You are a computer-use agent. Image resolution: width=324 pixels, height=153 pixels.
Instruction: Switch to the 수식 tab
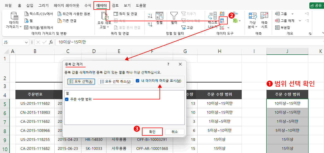(88, 5)
